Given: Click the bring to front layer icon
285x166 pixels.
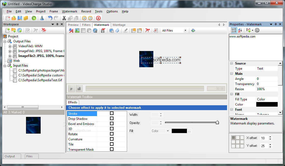Looking at the screenshot, I should point(133,31).
